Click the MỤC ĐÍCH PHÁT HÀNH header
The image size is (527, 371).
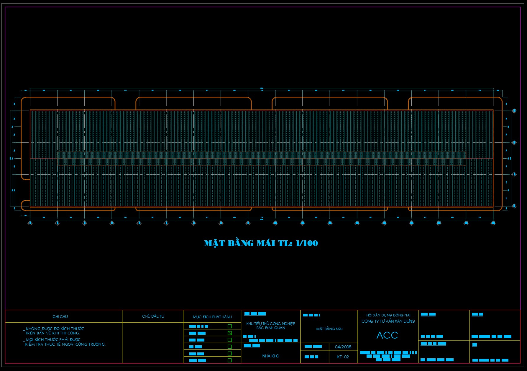point(212,317)
